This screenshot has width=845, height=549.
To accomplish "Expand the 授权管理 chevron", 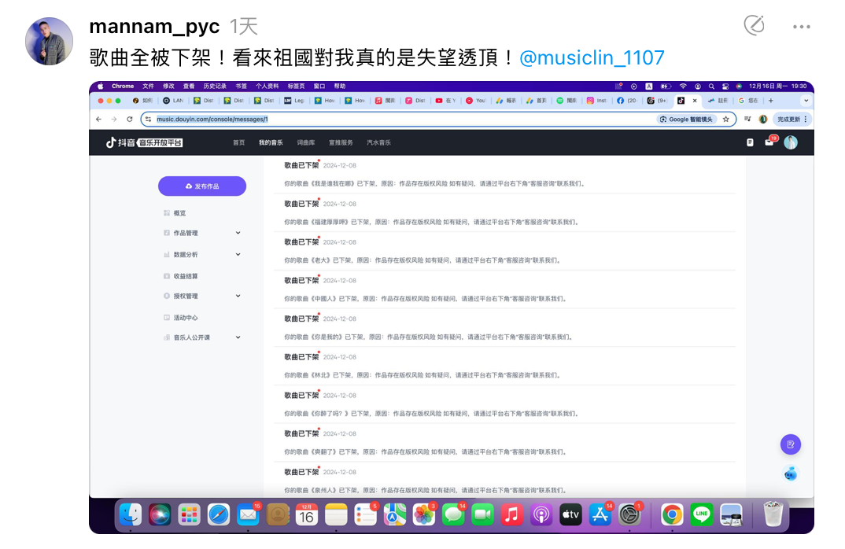I will 238,296.
